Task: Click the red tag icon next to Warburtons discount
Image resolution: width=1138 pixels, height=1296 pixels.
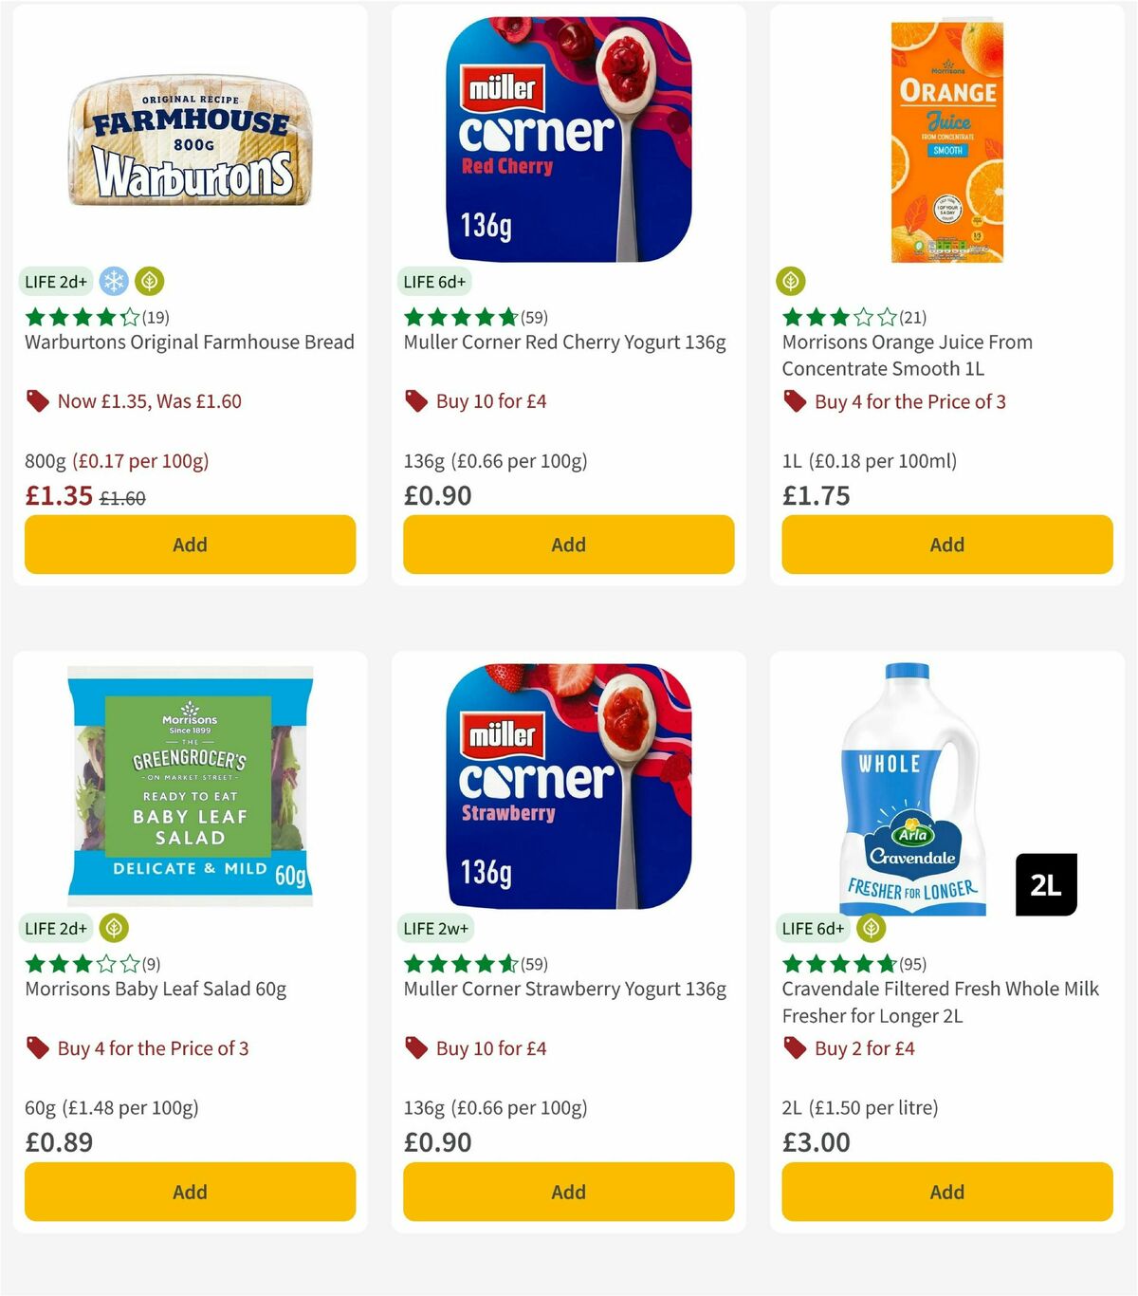Action: [38, 401]
